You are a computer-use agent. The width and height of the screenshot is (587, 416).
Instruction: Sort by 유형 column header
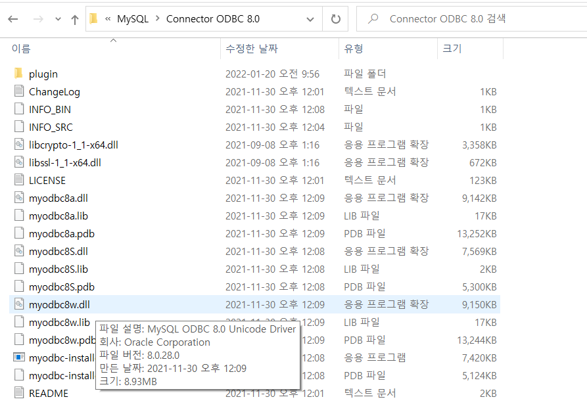pos(354,49)
